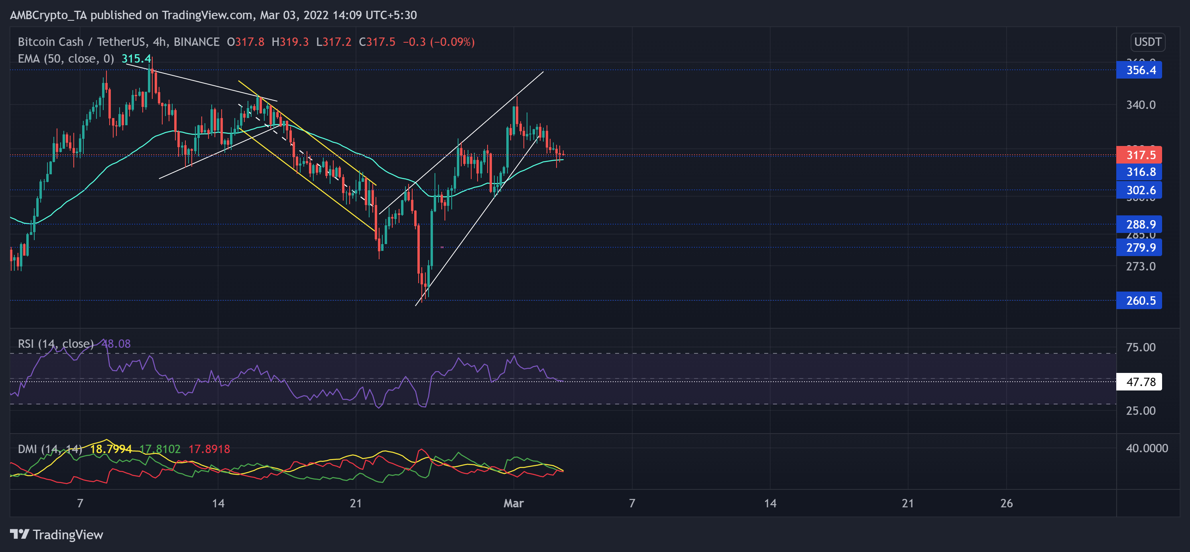Click the 75.00 RSI axis label
This screenshot has width=1190, height=552.
1141,347
